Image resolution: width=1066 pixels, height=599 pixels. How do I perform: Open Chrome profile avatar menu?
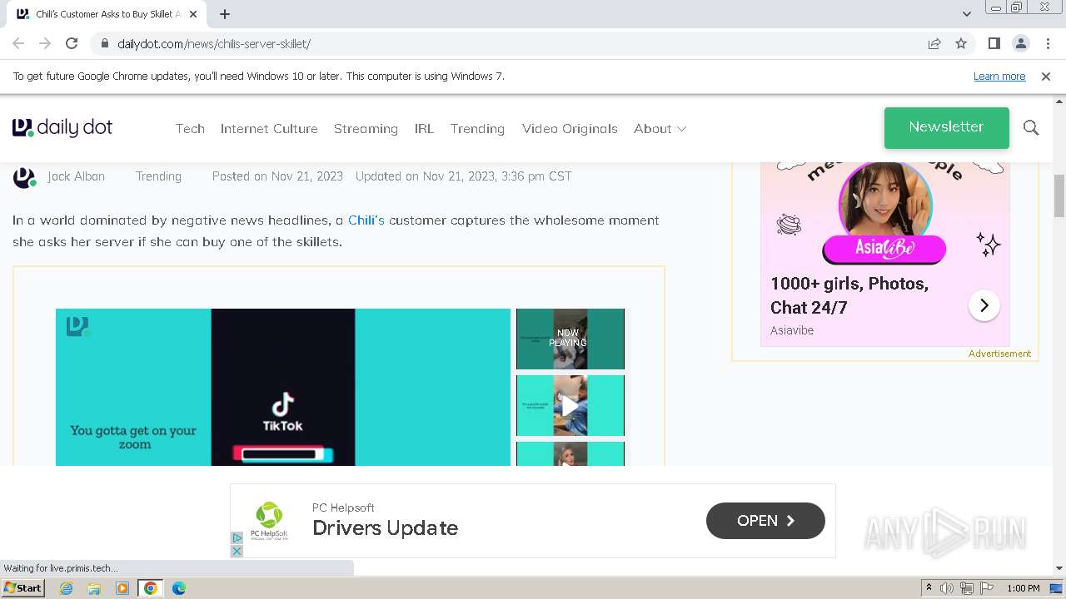1021,43
